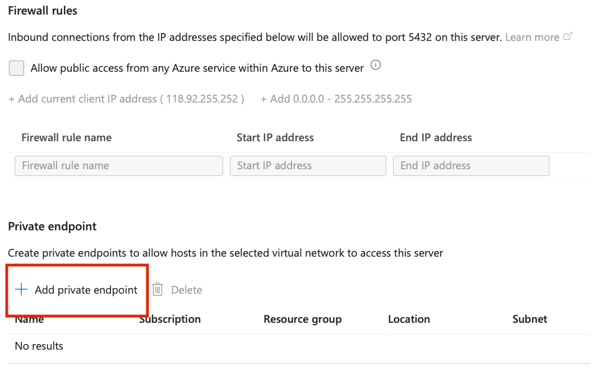Click the Firewall rule name column header
This screenshot has width=610, height=385.
pyautogui.click(x=66, y=138)
